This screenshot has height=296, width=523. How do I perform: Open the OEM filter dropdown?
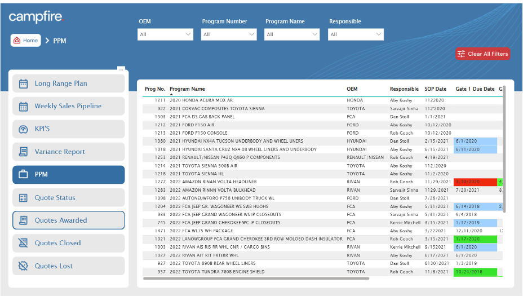[165, 34]
